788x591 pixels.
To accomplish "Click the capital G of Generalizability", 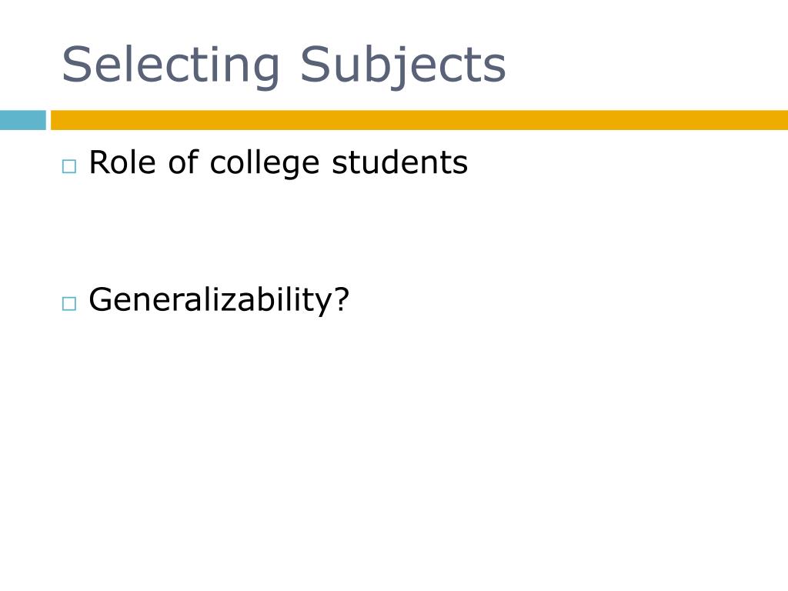I will [x=101, y=299].
